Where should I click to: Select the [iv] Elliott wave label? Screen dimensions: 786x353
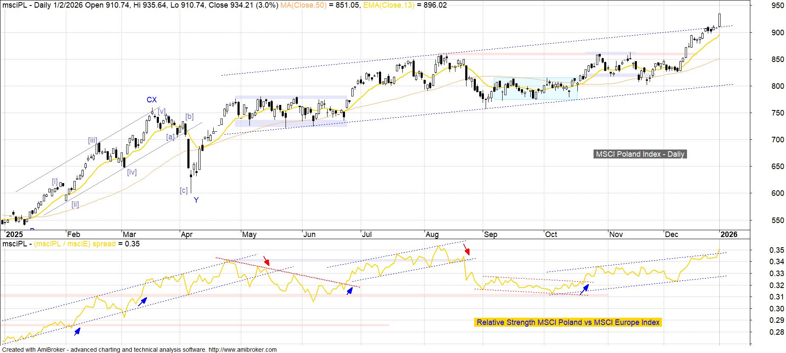(132, 172)
